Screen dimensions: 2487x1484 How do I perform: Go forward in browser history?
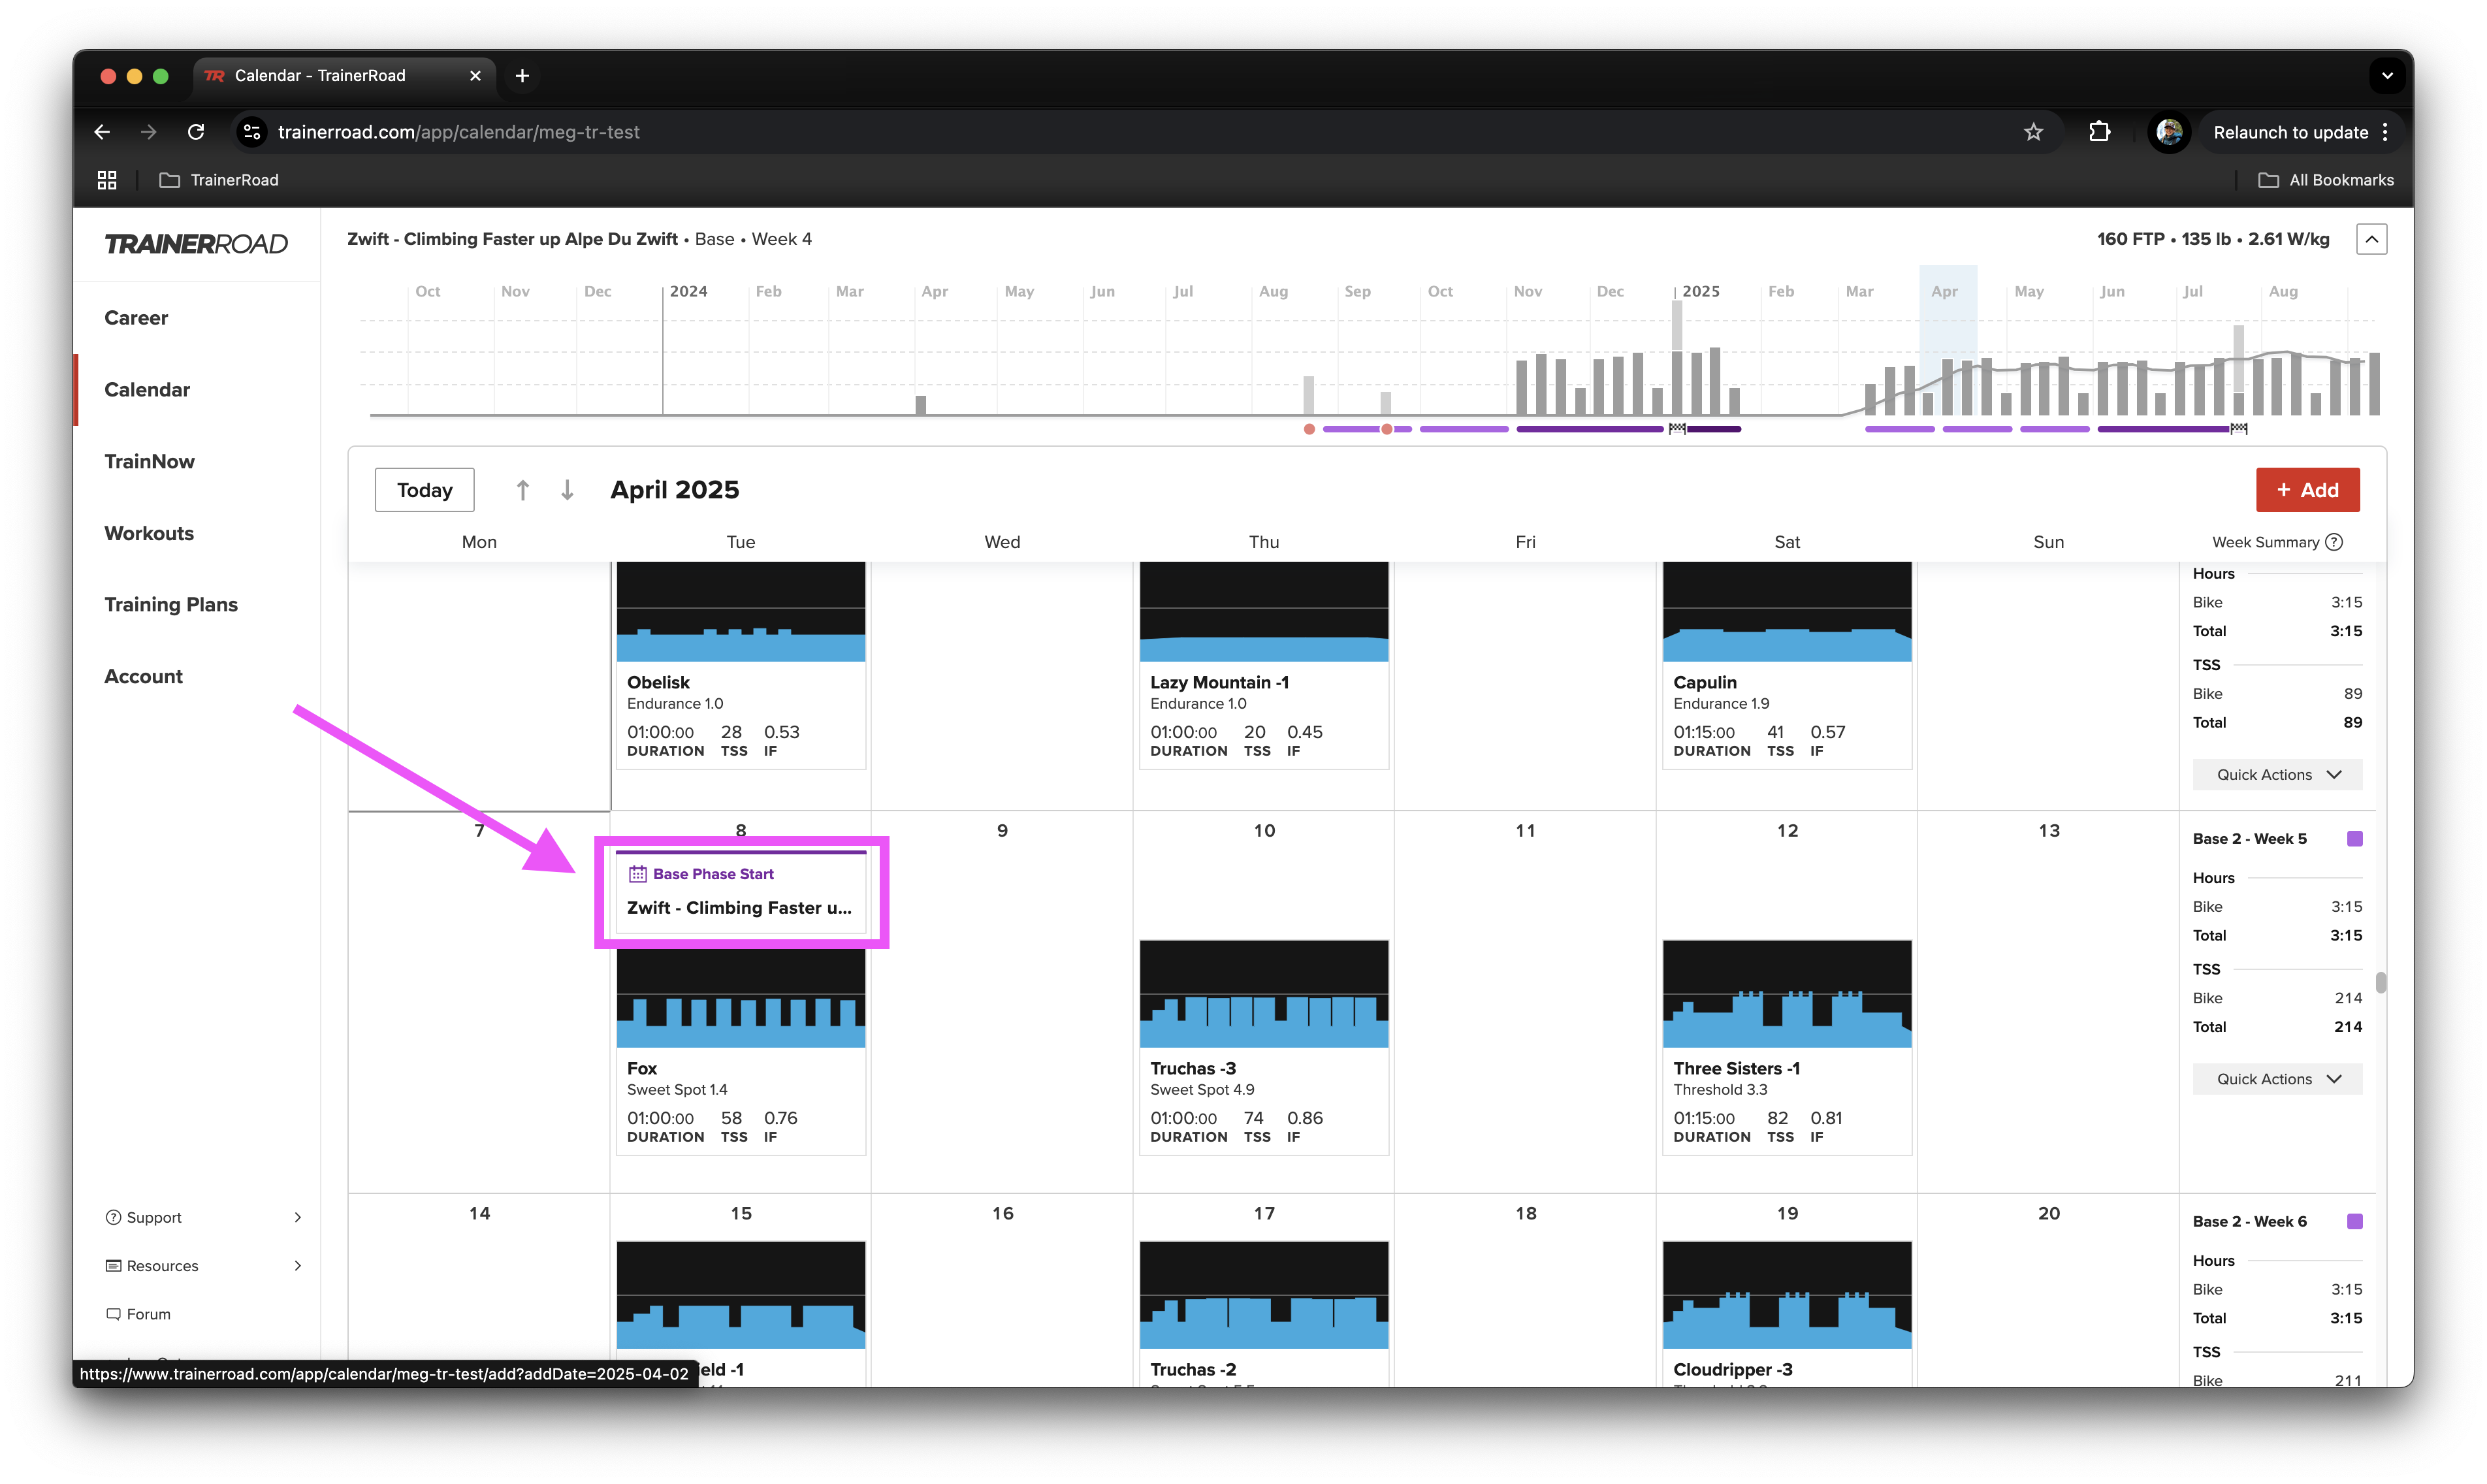click(x=149, y=132)
